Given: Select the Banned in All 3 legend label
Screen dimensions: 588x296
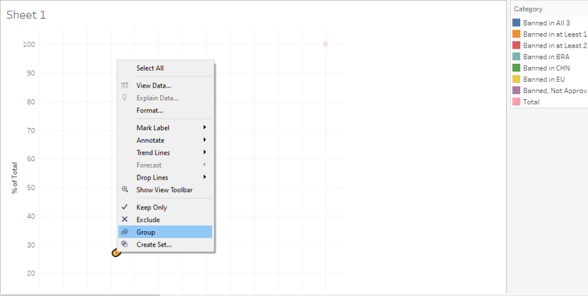Looking at the screenshot, I should [547, 23].
